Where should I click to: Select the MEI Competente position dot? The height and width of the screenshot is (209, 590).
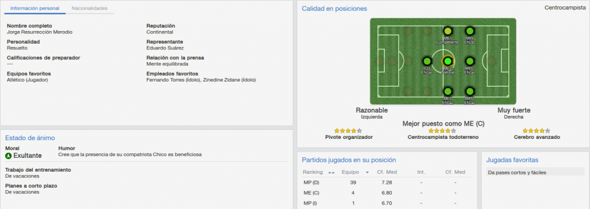[x=448, y=31]
